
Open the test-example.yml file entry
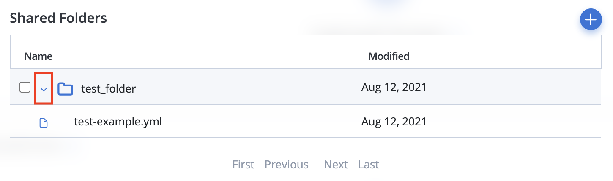[x=118, y=122]
